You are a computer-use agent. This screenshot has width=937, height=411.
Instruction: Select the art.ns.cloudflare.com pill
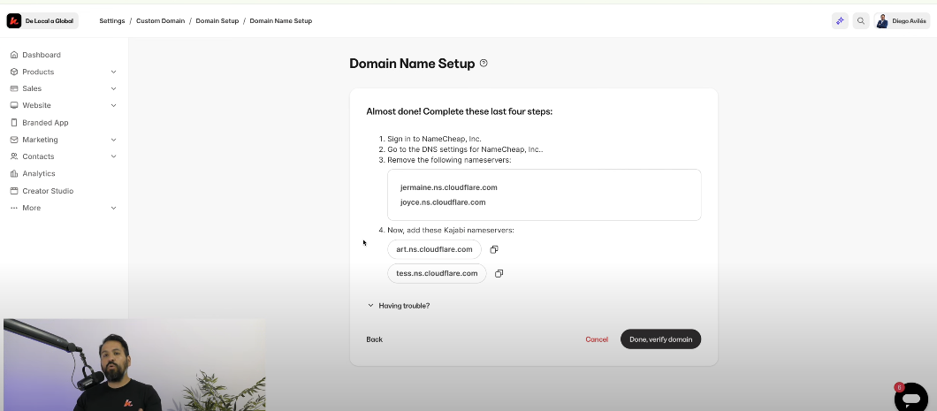point(434,249)
